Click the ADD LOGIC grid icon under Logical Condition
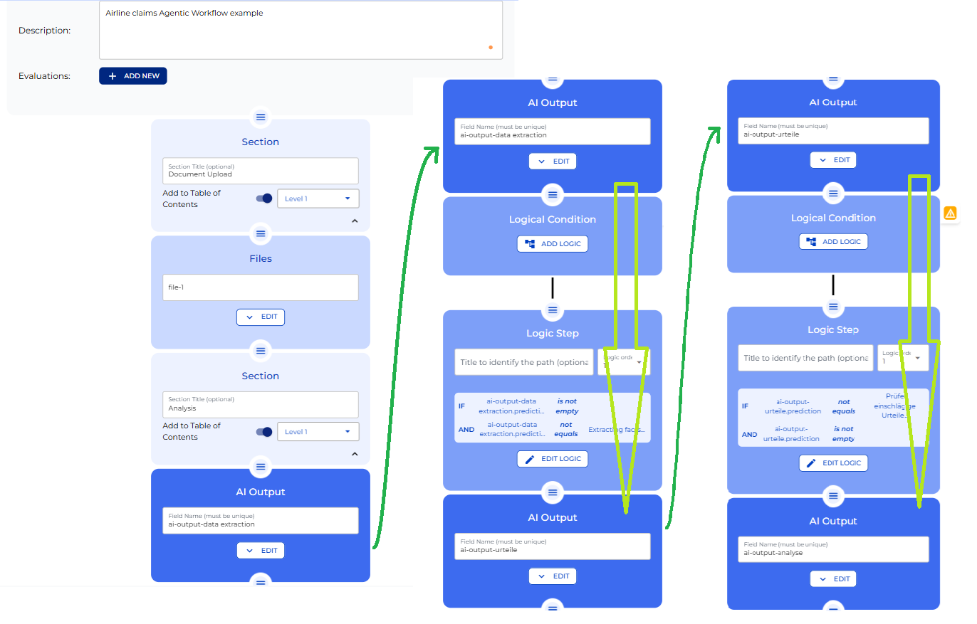The image size is (977, 624). 528,243
